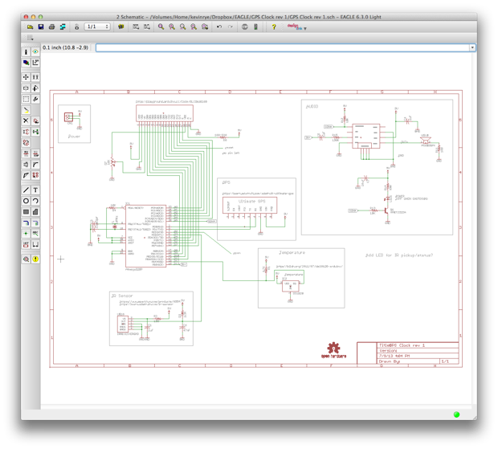Select the Net tool
Image resolution: width=498 pixels, height=449 pixels.
click(35, 222)
